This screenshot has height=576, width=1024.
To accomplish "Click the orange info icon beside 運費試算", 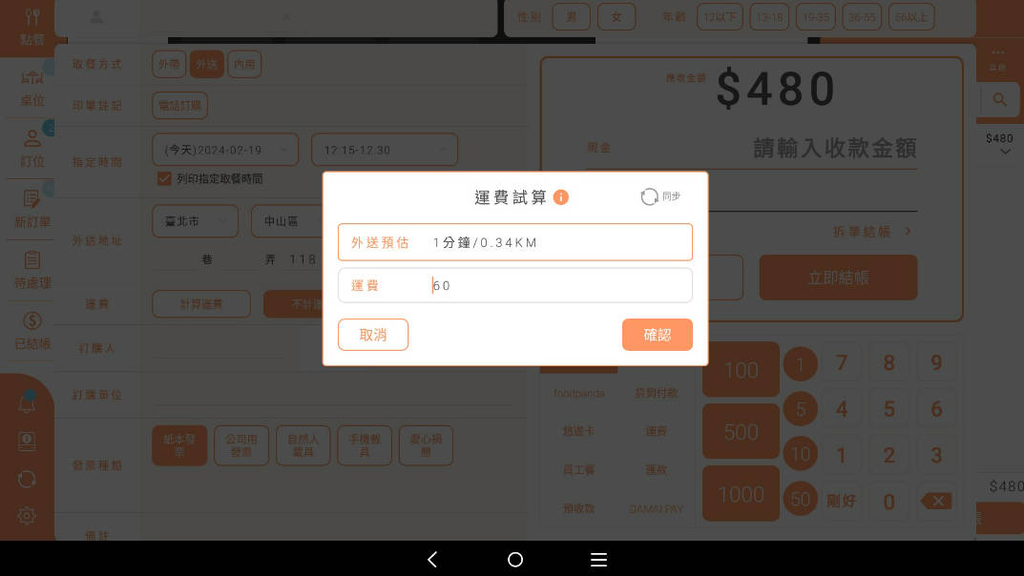I will click(561, 197).
